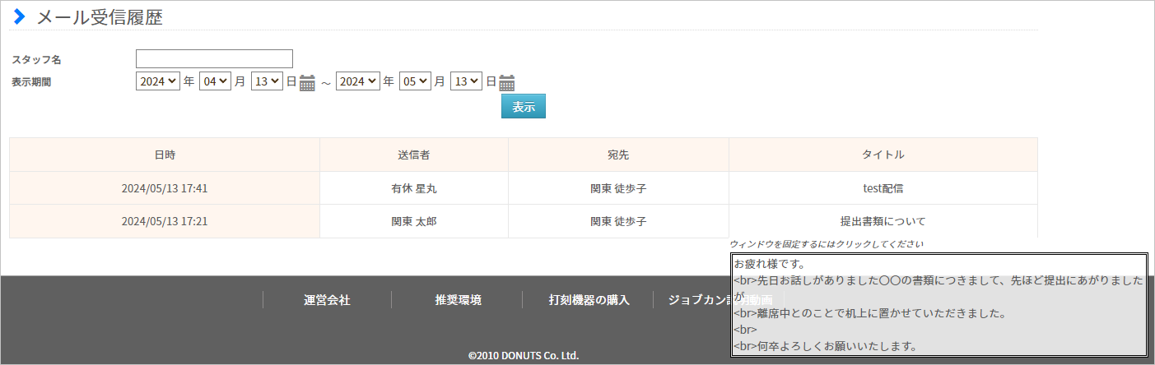Expand the start year dropdown
The width and height of the screenshot is (1155, 365).
pos(158,81)
